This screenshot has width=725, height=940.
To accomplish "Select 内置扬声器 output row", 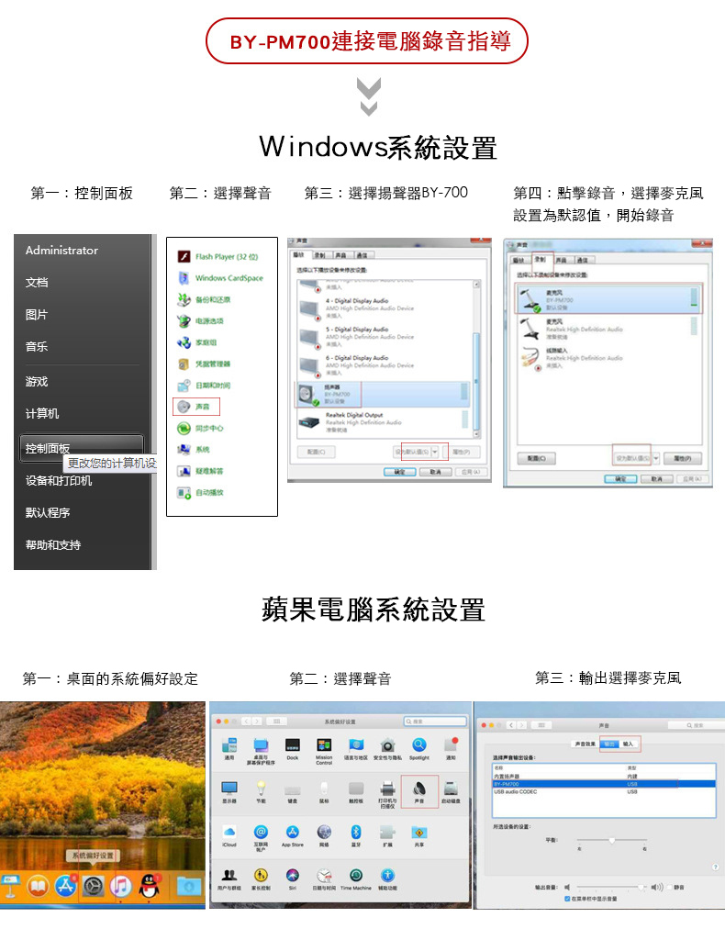I will 604,777.
